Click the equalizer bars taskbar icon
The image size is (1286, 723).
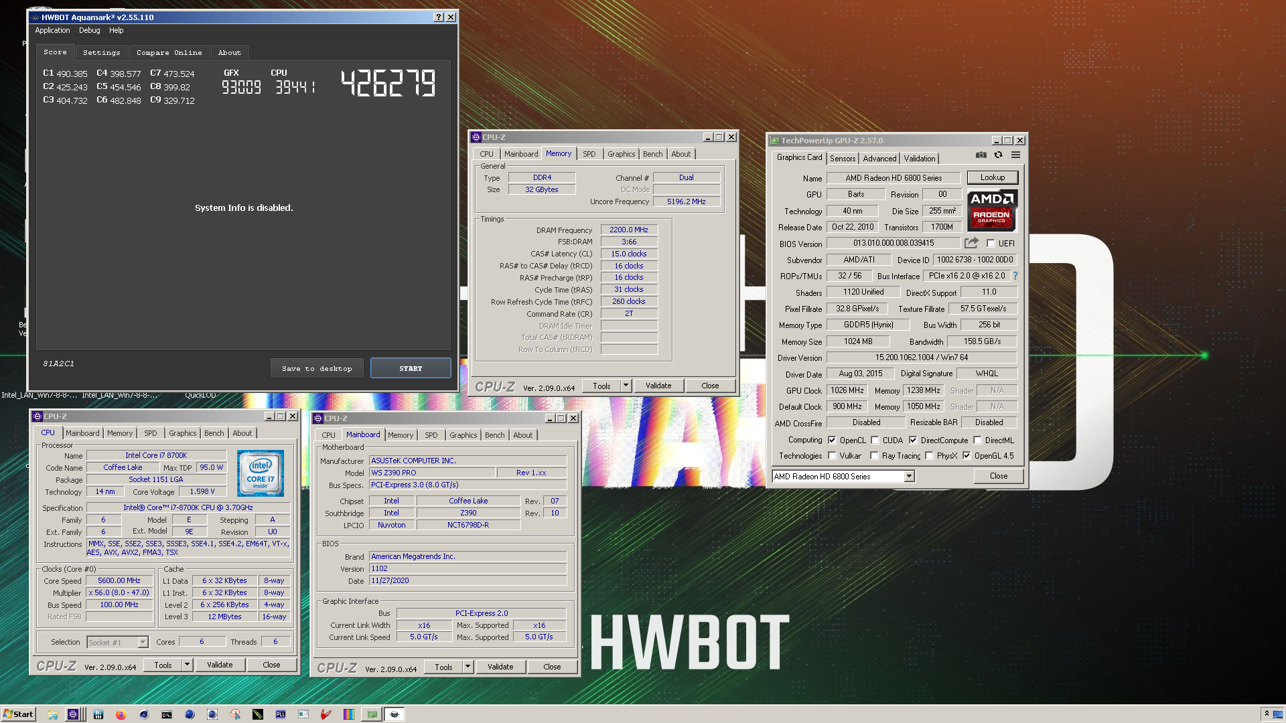click(98, 714)
